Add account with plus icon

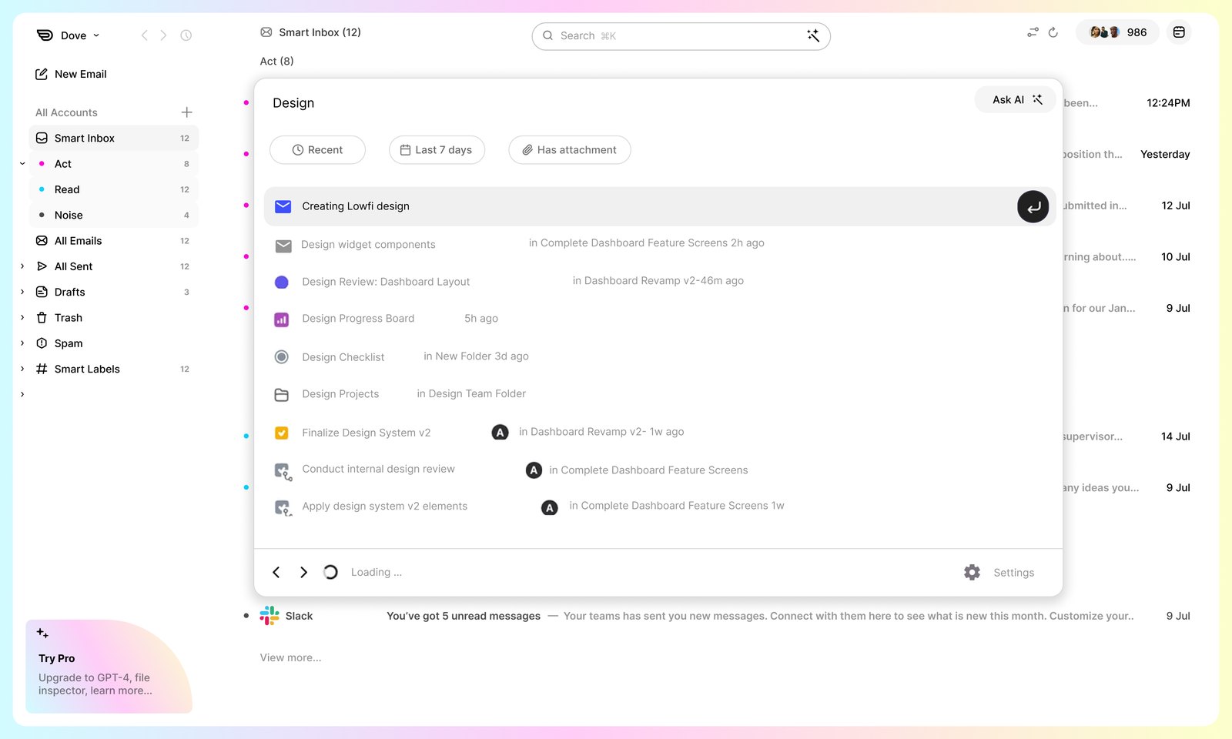click(186, 112)
